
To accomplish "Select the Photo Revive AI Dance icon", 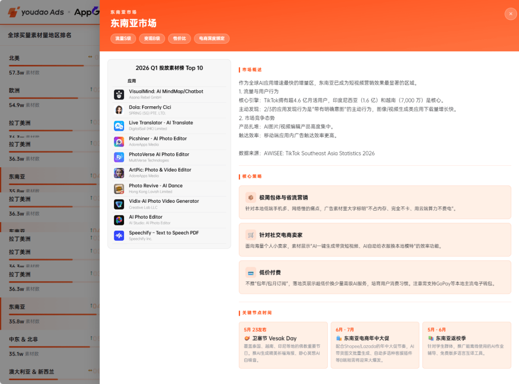I will (x=119, y=189).
